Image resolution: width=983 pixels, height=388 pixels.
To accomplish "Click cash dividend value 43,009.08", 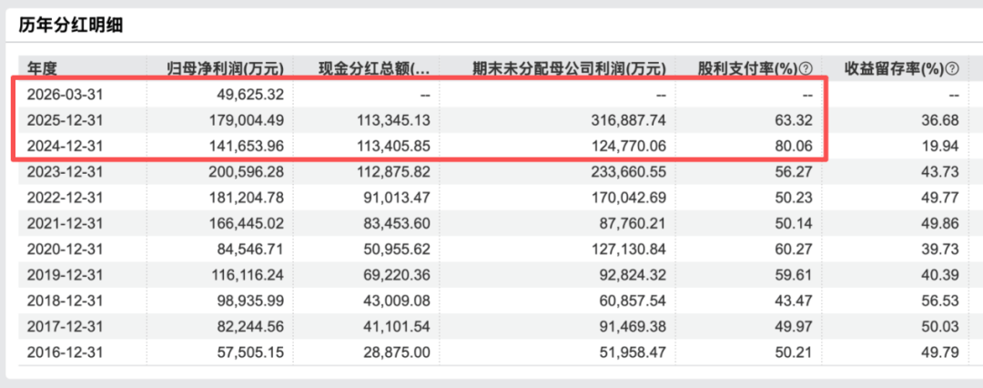I will point(398,301).
